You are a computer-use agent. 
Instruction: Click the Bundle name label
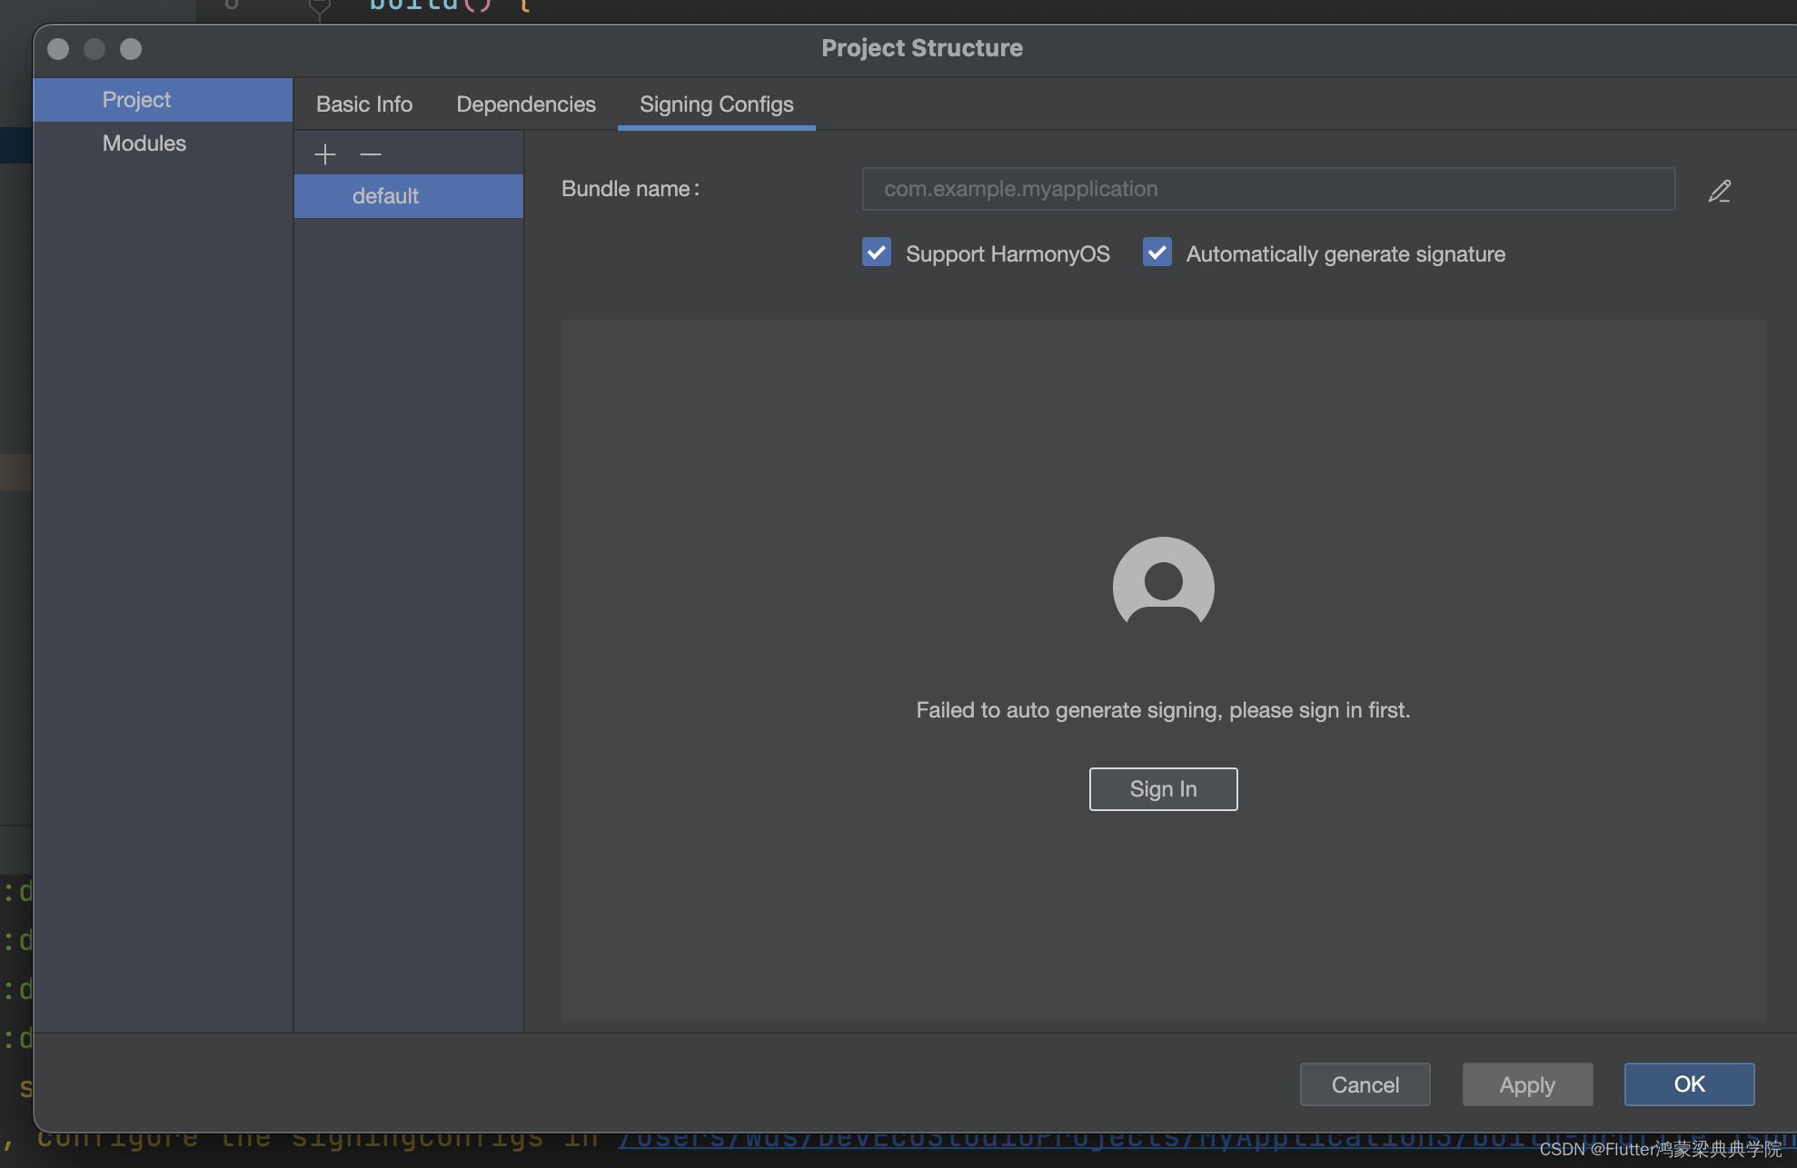[630, 189]
